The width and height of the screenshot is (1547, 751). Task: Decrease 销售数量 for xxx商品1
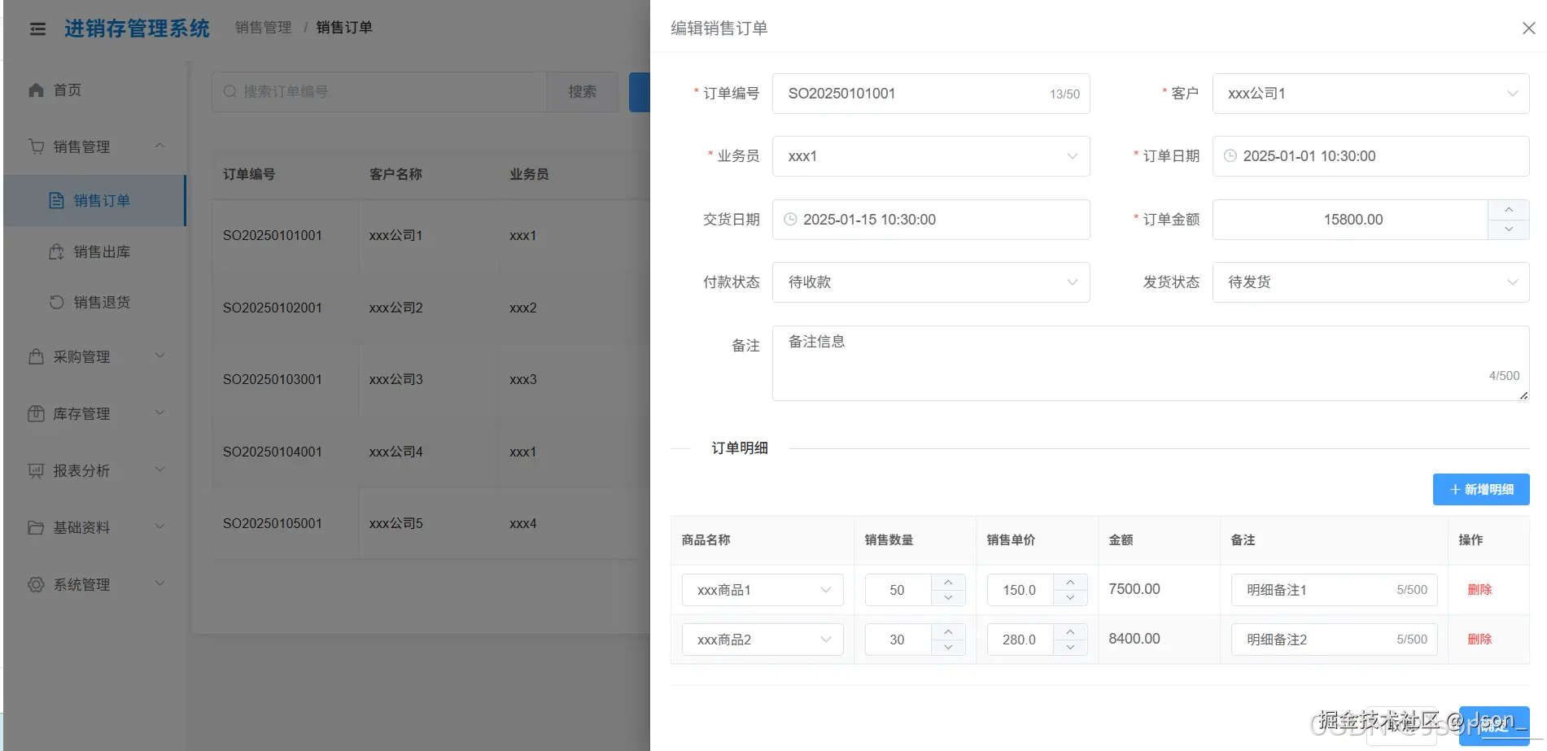coord(948,598)
